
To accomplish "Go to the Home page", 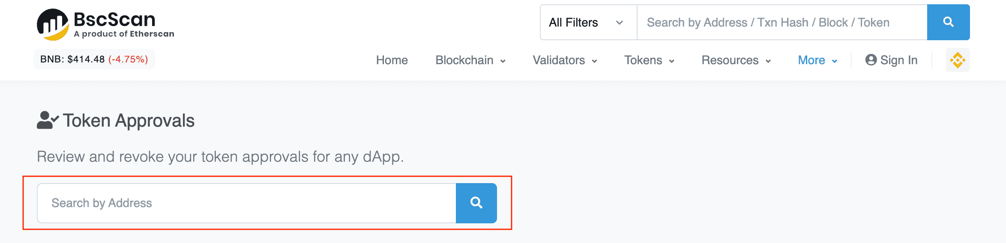I will [392, 60].
